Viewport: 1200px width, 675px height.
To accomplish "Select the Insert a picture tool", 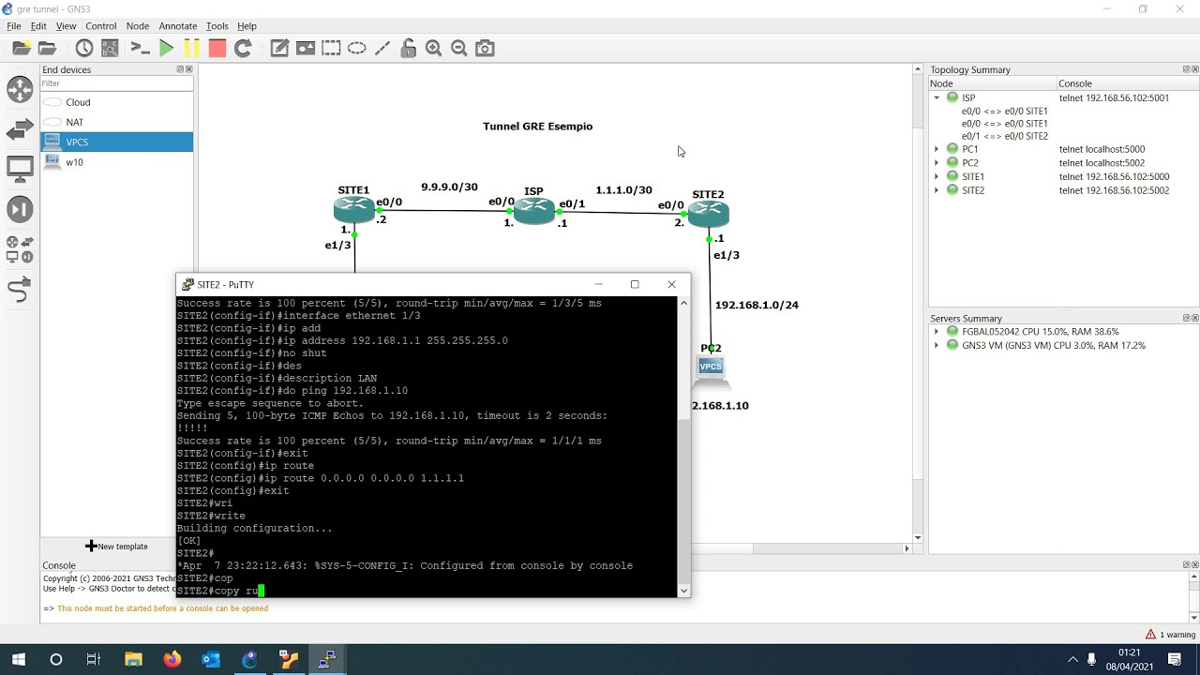I will click(x=305, y=48).
